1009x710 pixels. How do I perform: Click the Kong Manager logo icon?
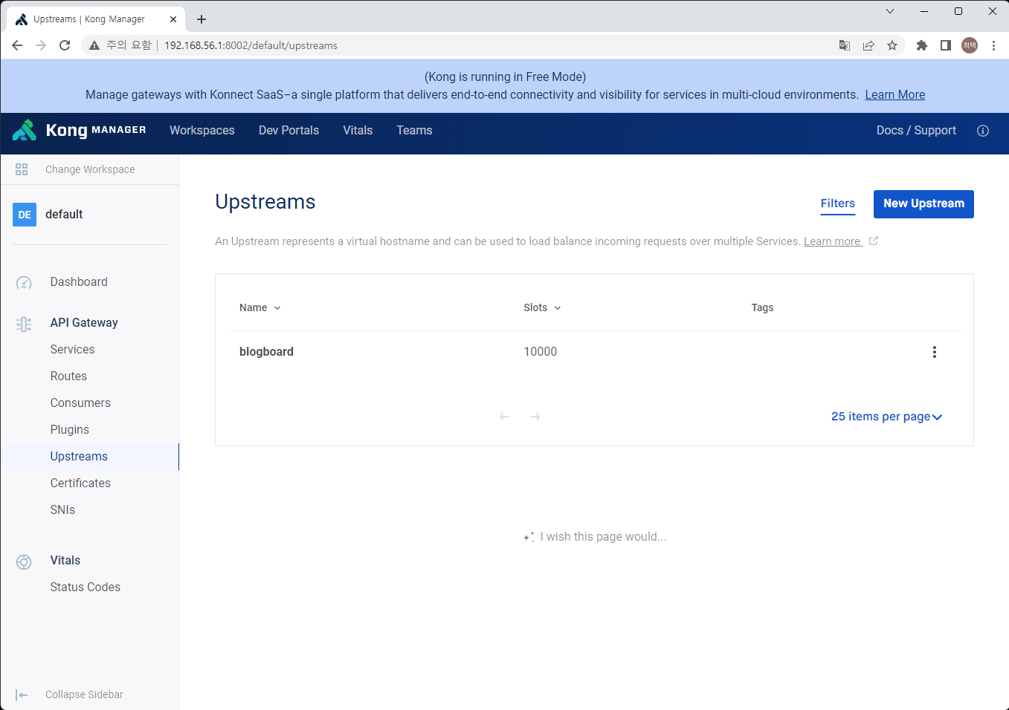(x=25, y=130)
